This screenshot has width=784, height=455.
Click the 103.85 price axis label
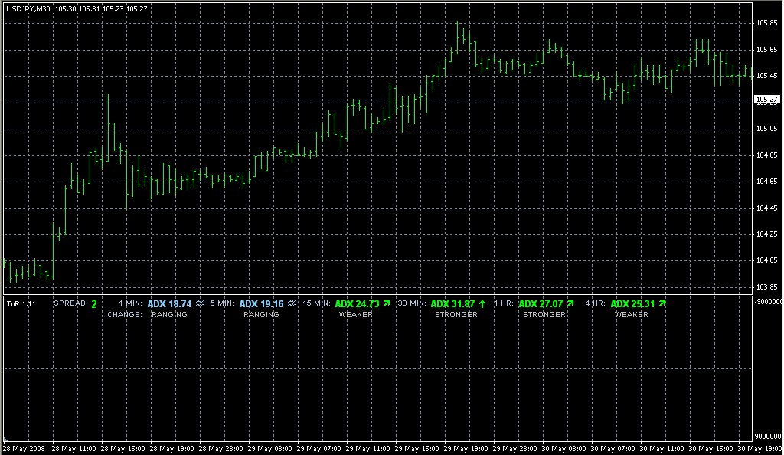766,286
